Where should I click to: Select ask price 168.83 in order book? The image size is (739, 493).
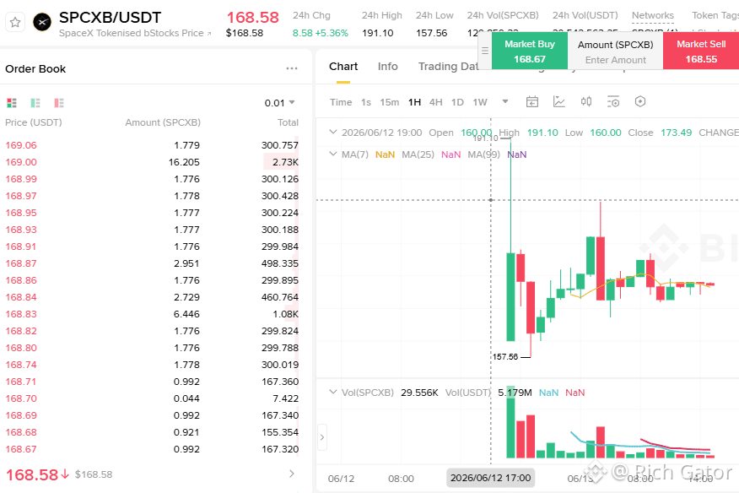point(21,314)
